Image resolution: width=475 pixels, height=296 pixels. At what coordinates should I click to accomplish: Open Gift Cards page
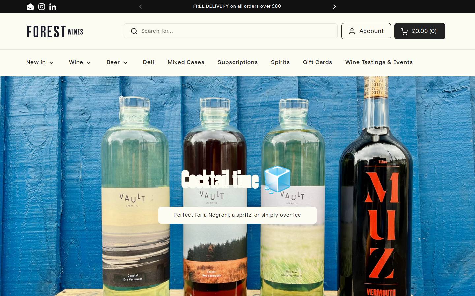[317, 62]
